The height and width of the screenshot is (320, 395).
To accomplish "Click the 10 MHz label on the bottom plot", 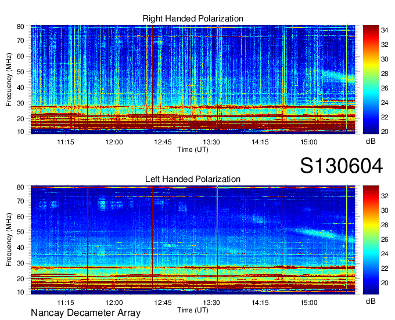I will coord(20,292).
